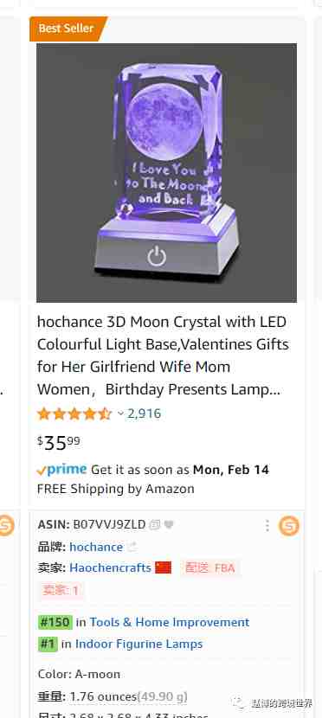Open the hochance 3D Moon Crystal title
The image size is (322, 718).
coord(163,356)
